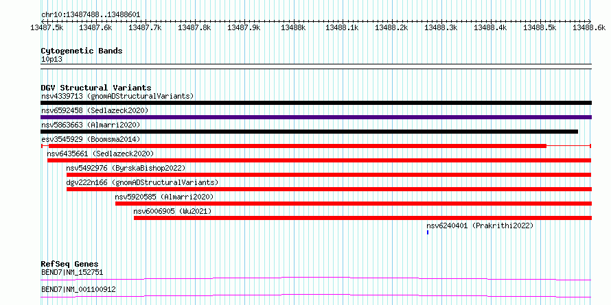Click the DGV Structural Variants track heading
The image size is (611, 305).
pos(96,88)
